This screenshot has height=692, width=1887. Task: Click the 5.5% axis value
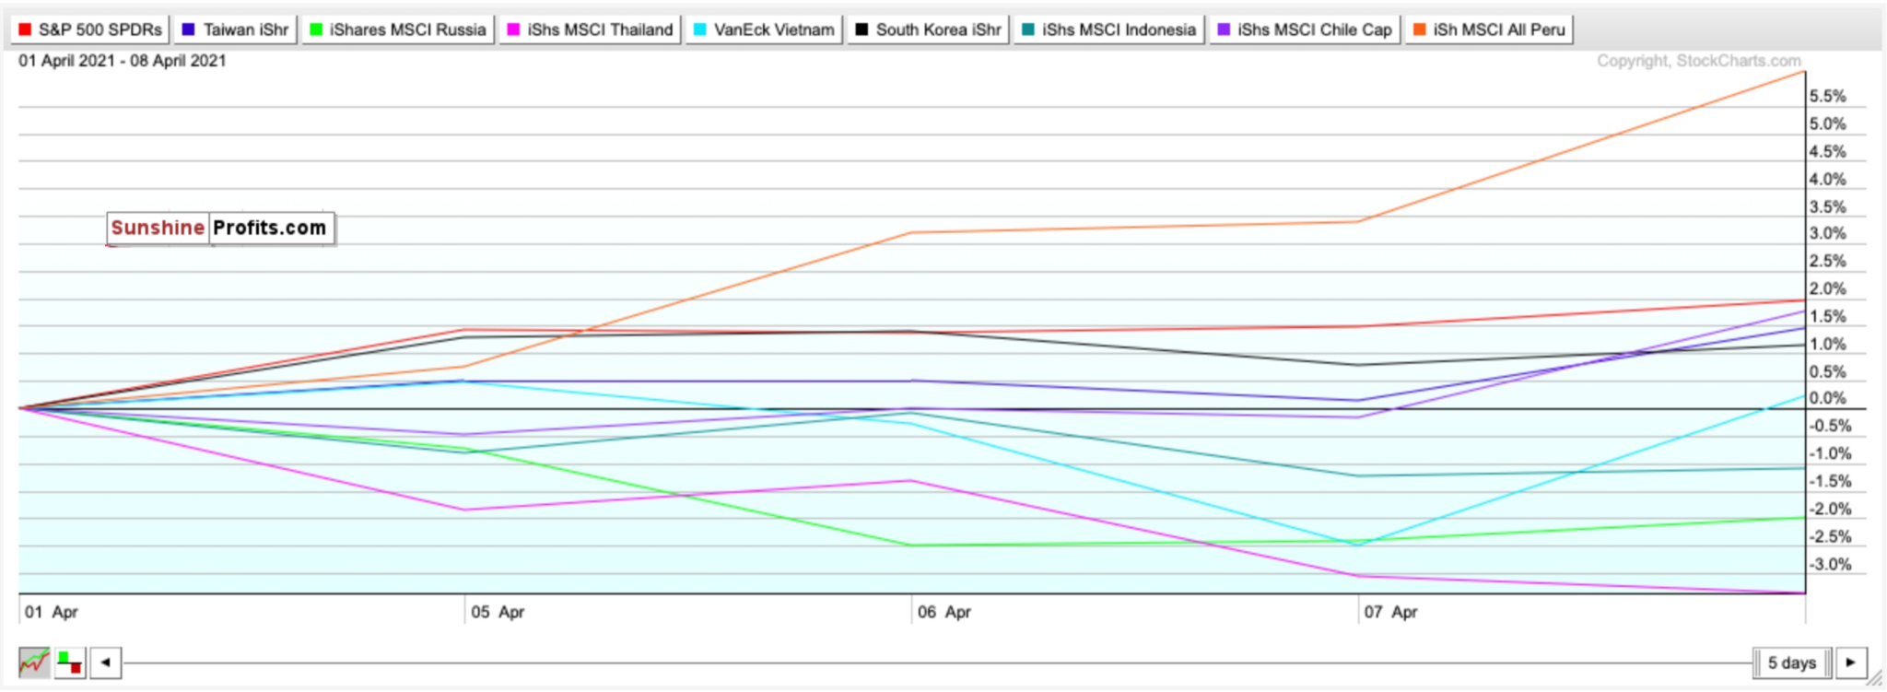coord(1828,97)
